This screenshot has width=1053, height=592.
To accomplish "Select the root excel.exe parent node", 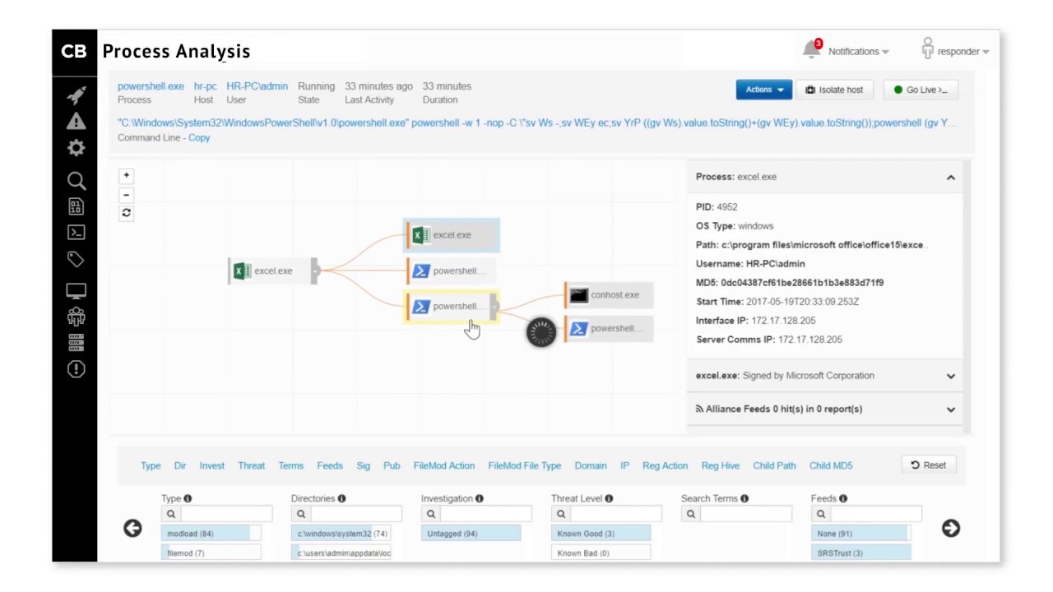I will [272, 271].
